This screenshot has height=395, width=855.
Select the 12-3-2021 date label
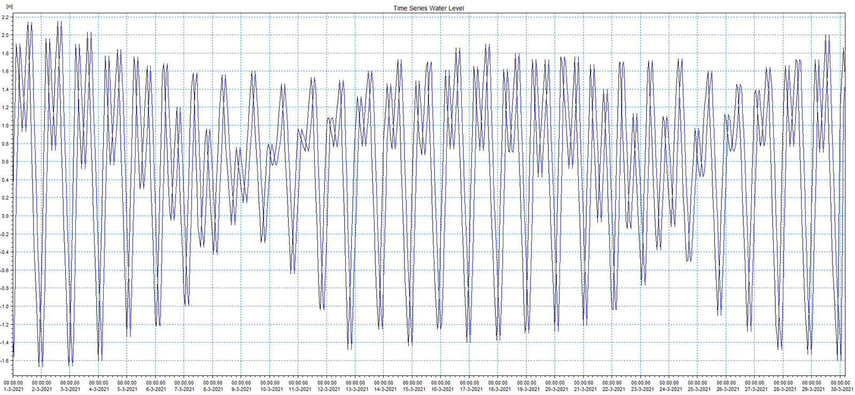coord(328,389)
